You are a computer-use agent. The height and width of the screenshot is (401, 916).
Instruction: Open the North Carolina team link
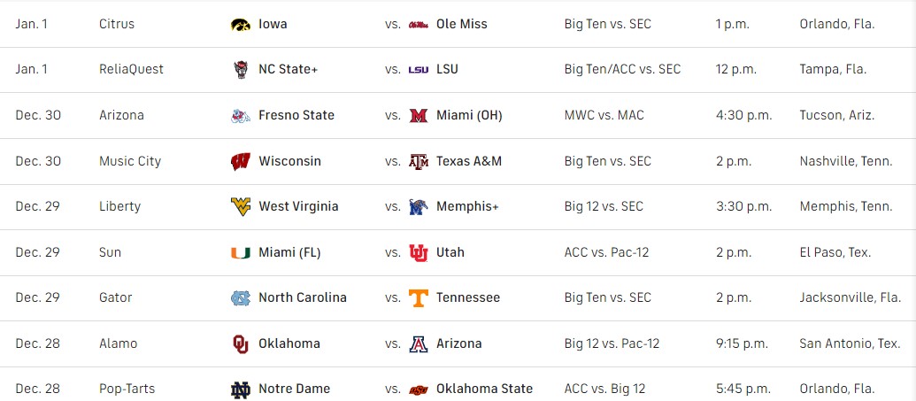pos(303,297)
